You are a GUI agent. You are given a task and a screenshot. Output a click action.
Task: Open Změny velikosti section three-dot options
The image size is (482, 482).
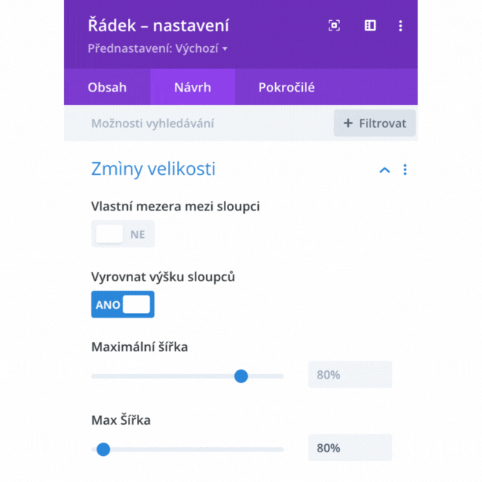click(x=405, y=170)
